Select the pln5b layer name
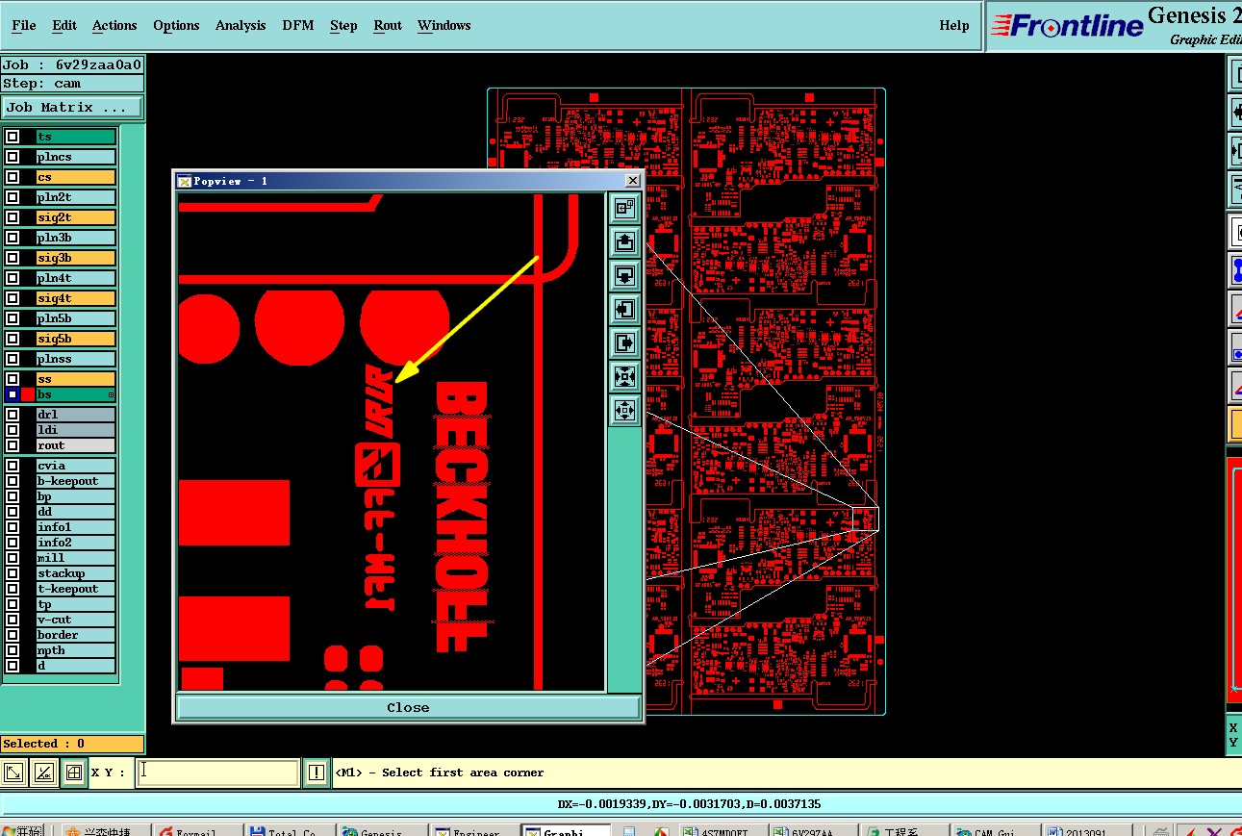The width and height of the screenshot is (1242, 836). (x=76, y=318)
